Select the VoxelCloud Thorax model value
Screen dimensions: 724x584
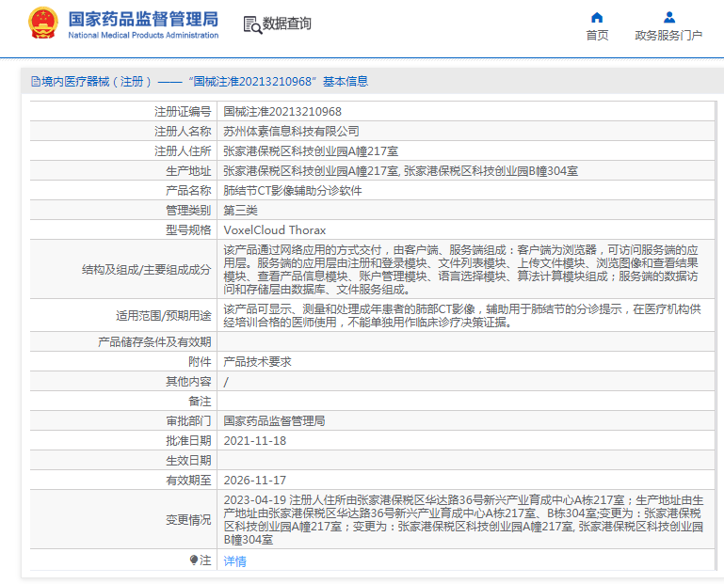pos(275,230)
